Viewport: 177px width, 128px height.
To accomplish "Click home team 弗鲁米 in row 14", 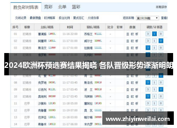I will pos(42,124).
